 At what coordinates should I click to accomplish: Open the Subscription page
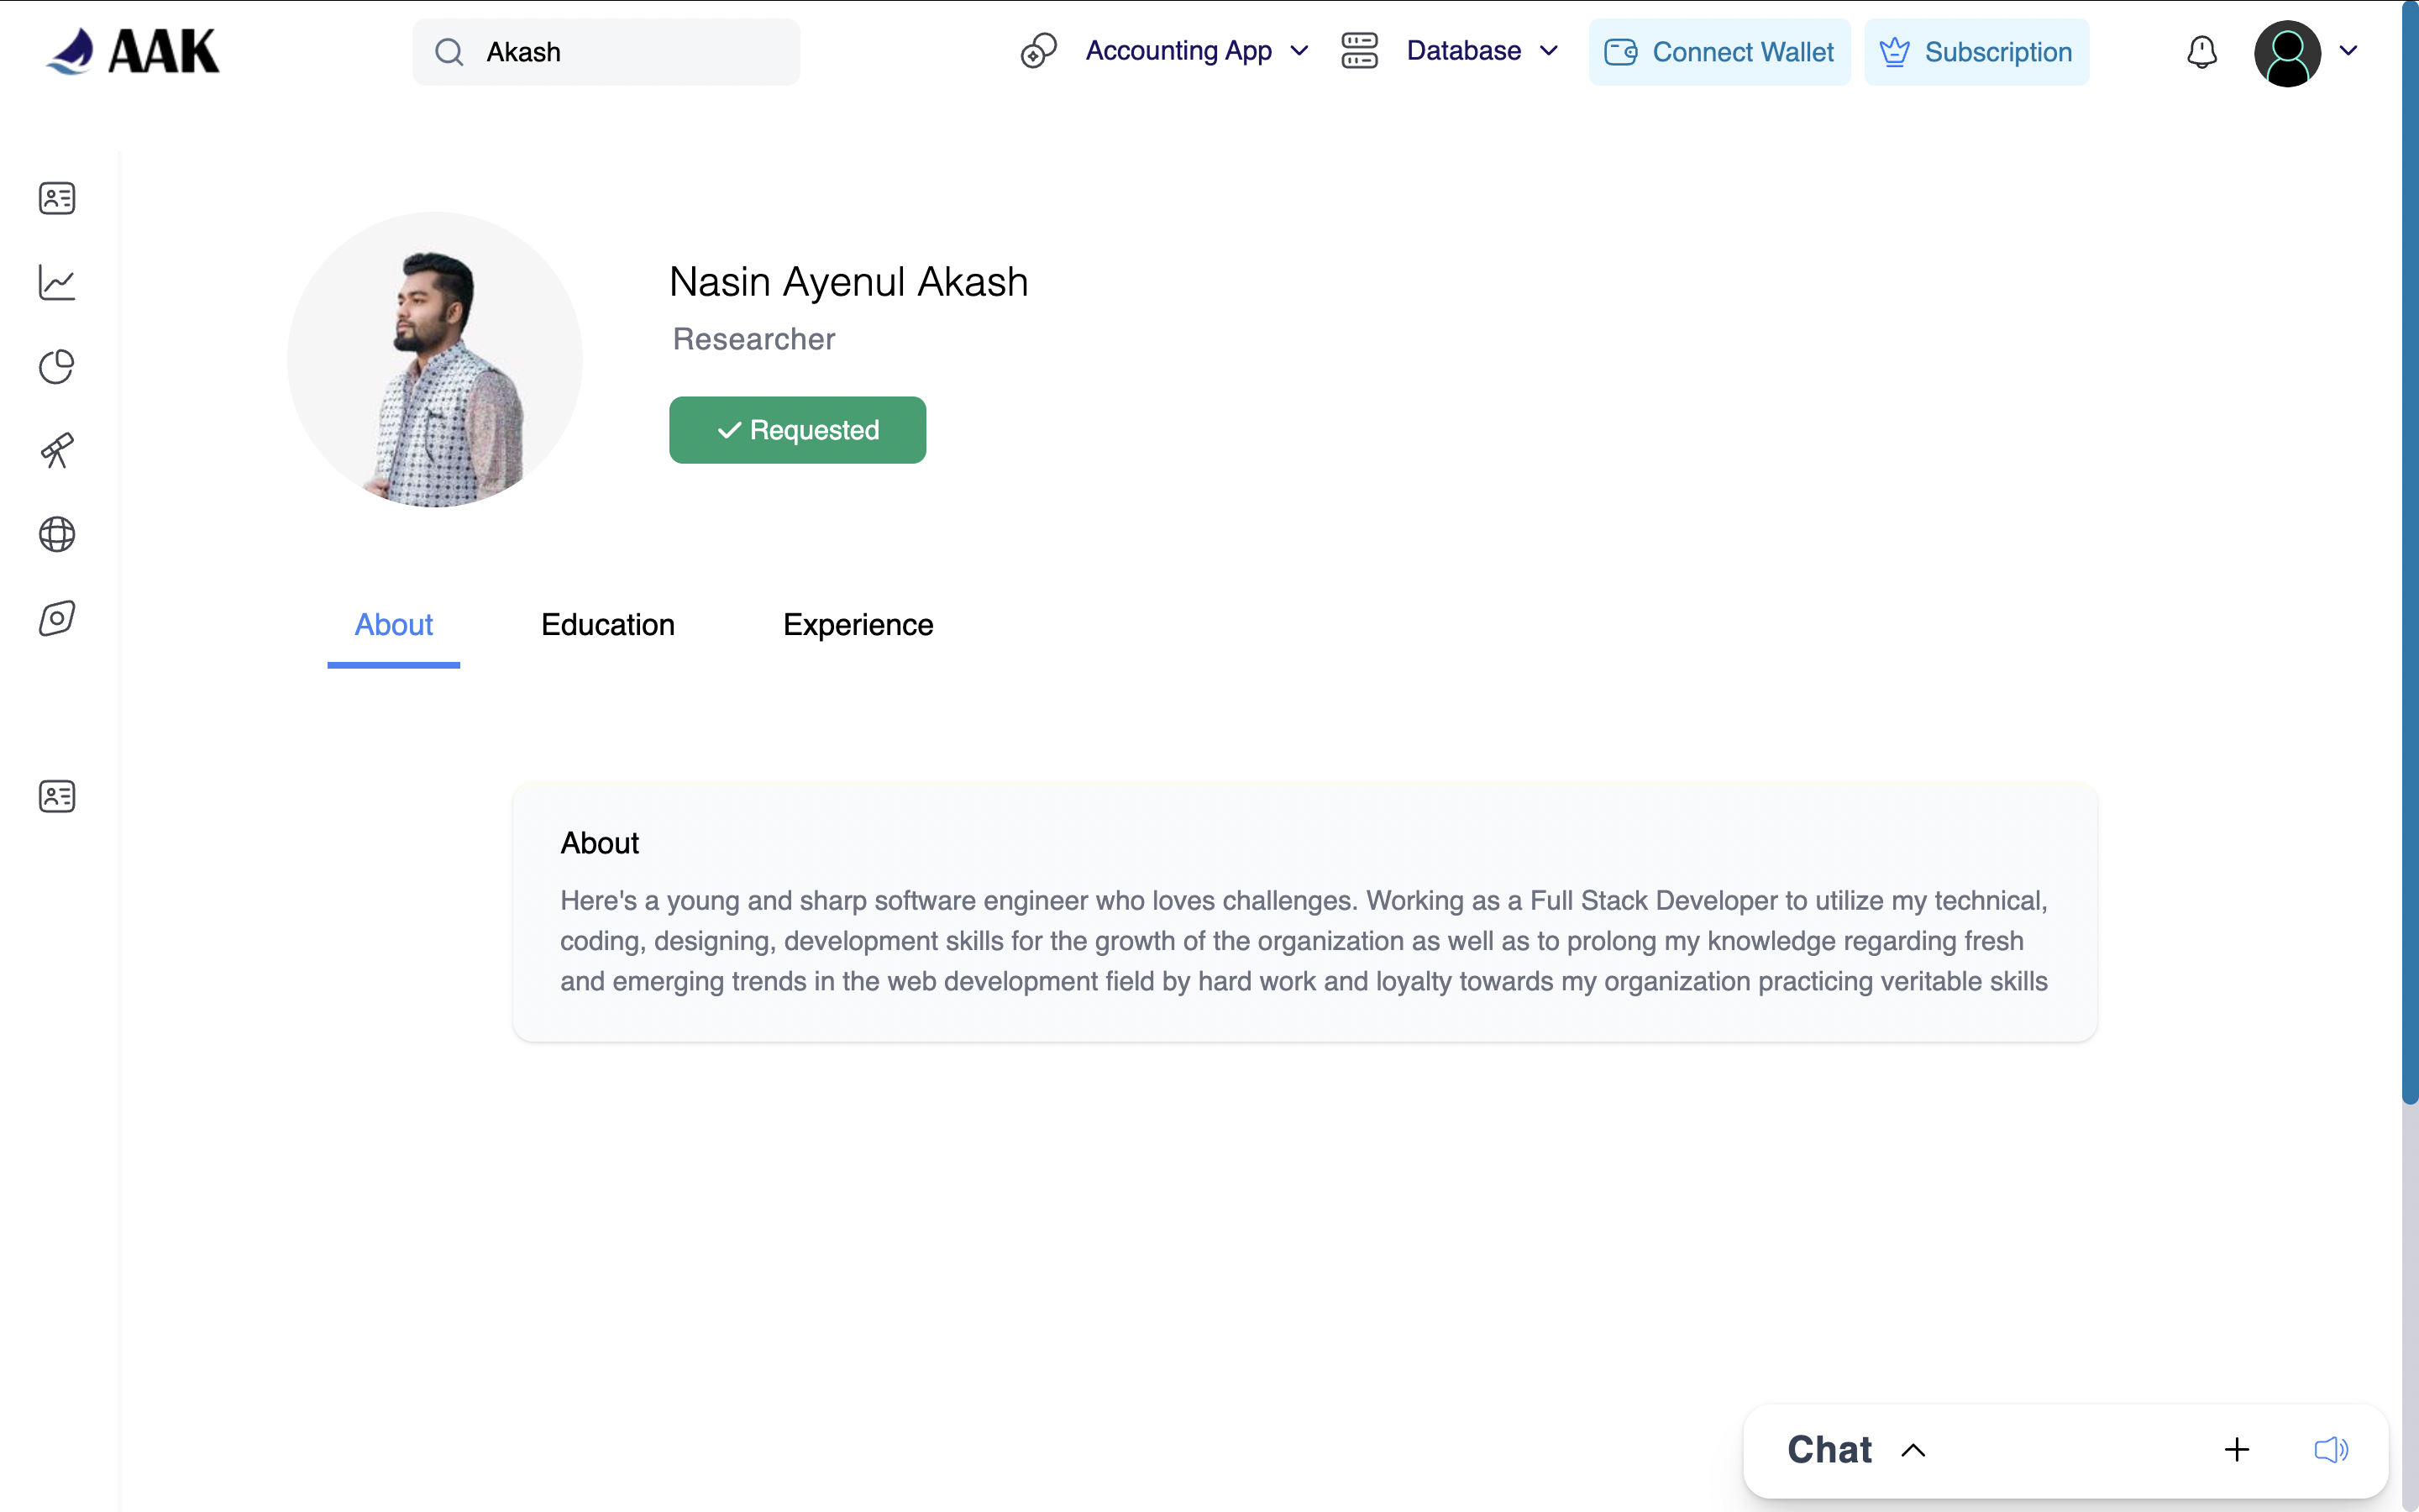click(1976, 52)
